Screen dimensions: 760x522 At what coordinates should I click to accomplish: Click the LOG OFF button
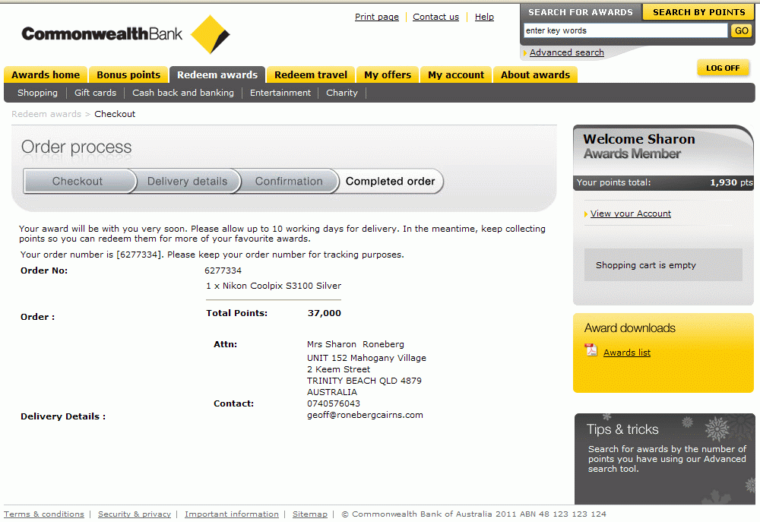pos(723,68)
